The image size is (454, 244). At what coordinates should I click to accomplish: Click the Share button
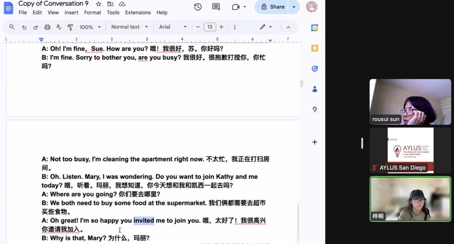point(273,7)
